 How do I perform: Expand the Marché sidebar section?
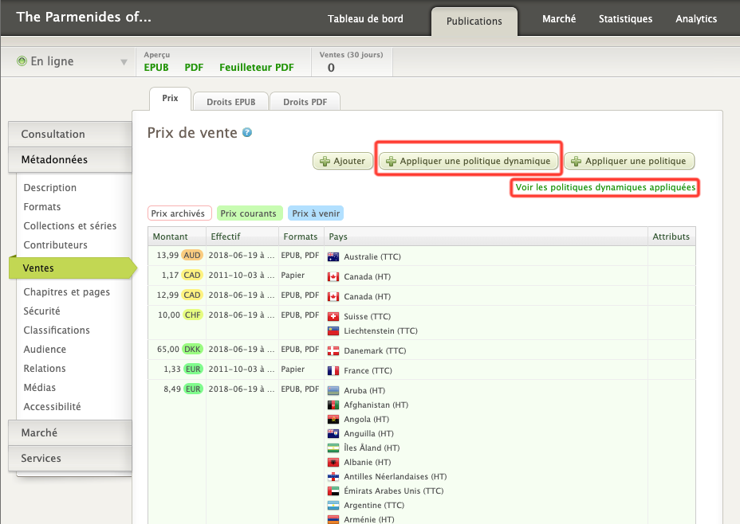click(x=69, y=432)
